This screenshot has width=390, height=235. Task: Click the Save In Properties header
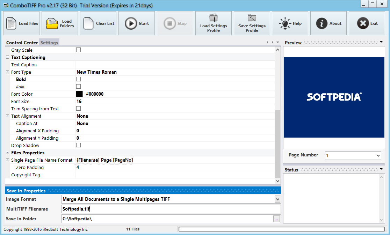143,191
